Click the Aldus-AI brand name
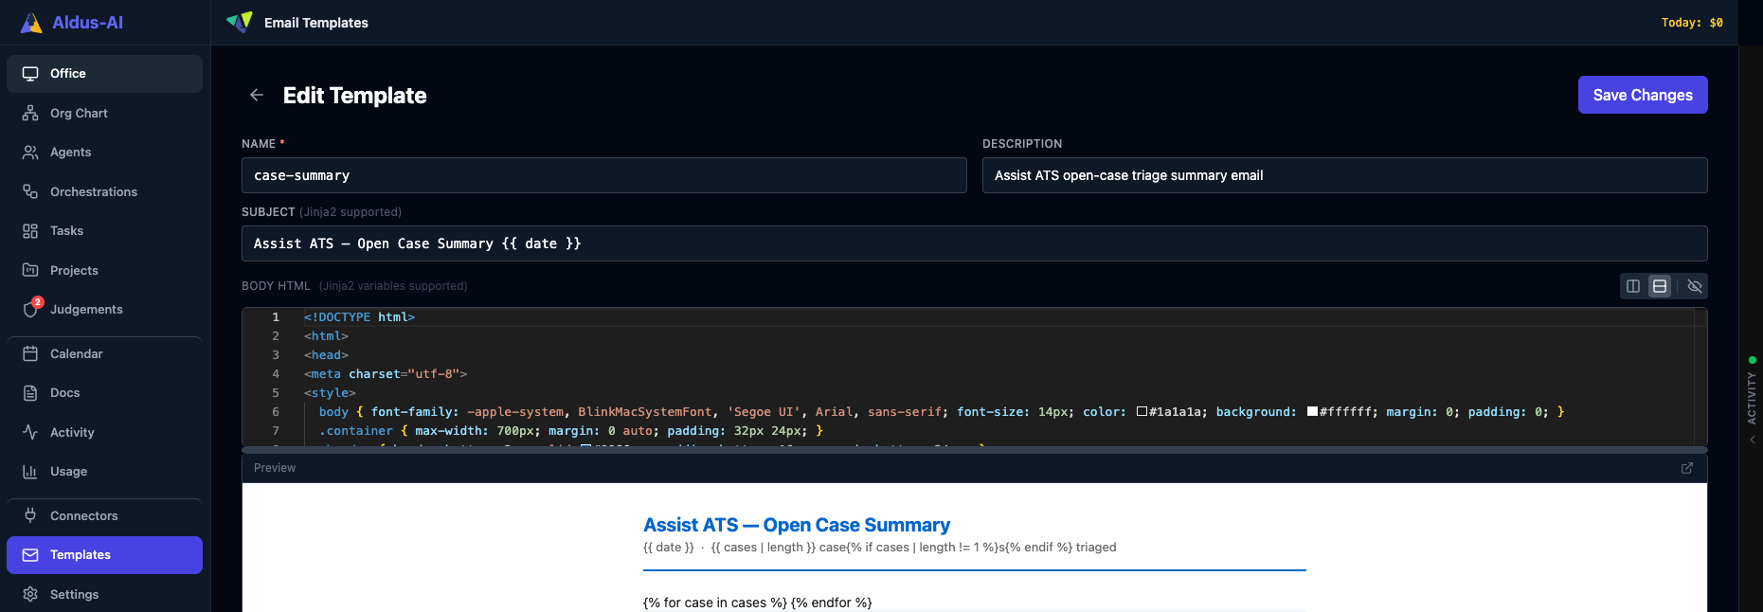 (x=87, y=23)
